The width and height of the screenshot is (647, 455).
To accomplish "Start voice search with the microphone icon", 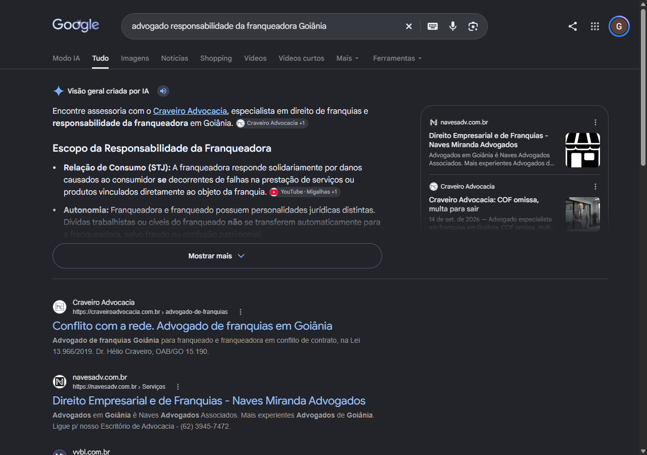I will (x=453, y=26).
